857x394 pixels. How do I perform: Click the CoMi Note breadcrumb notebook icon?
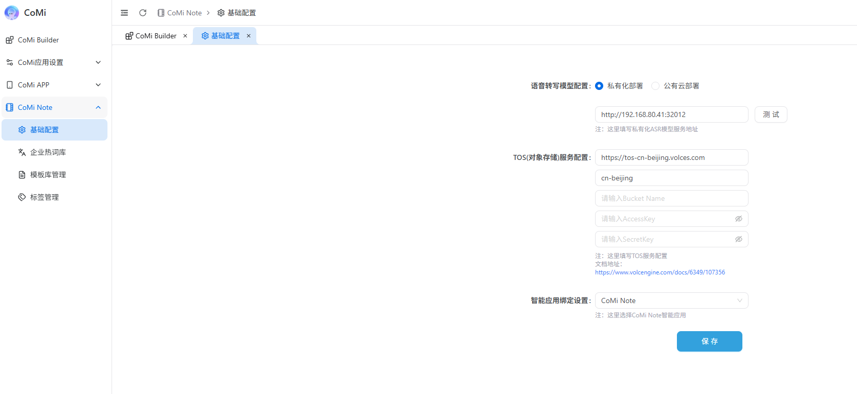point(161,13)
